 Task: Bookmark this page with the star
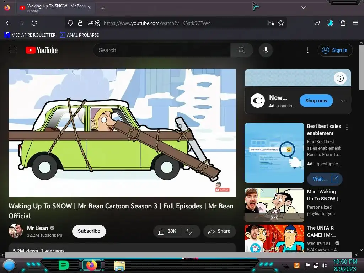(x=281, y=23)
